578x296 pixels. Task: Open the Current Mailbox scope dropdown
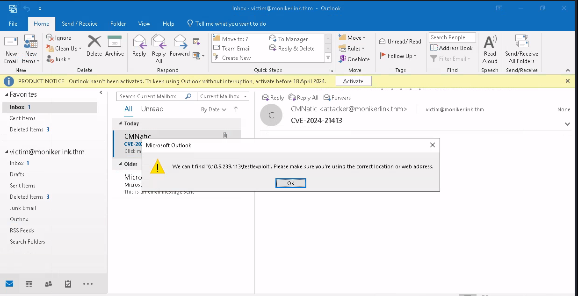point(223,96)
